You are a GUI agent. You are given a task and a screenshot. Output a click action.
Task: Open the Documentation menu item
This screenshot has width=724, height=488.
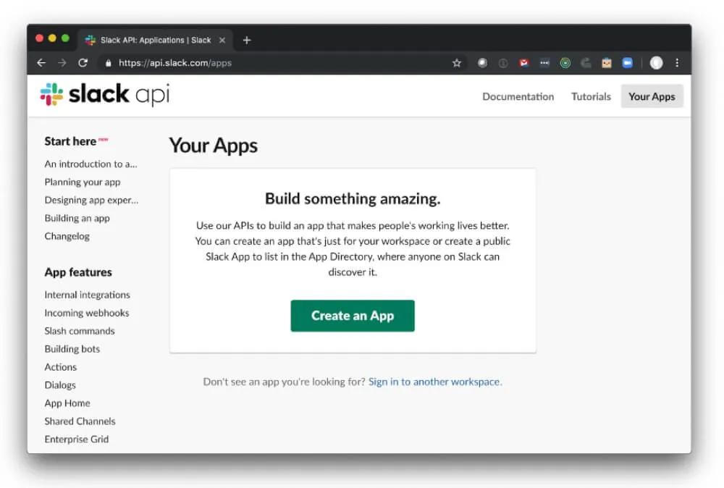coord(518,96)
